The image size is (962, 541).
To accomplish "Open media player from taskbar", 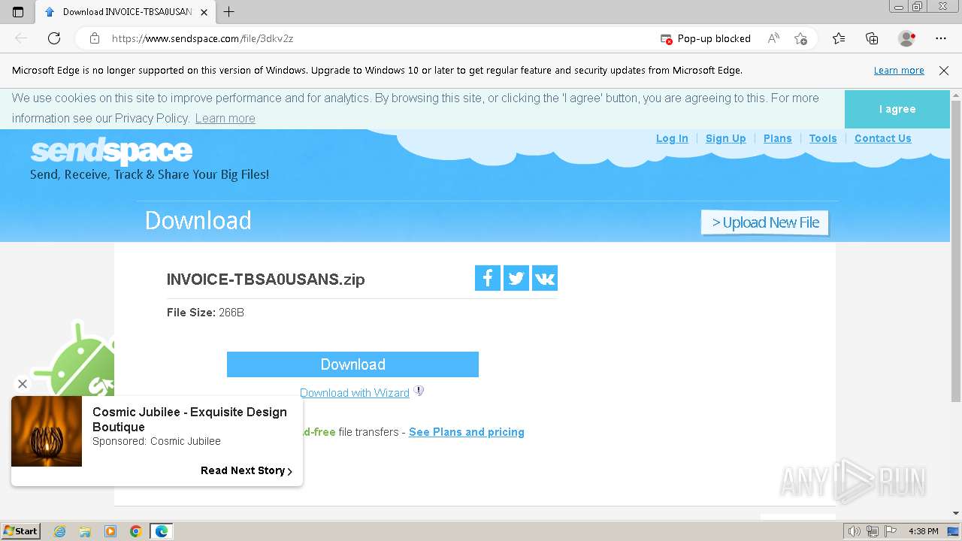I will tap(110, 531).
